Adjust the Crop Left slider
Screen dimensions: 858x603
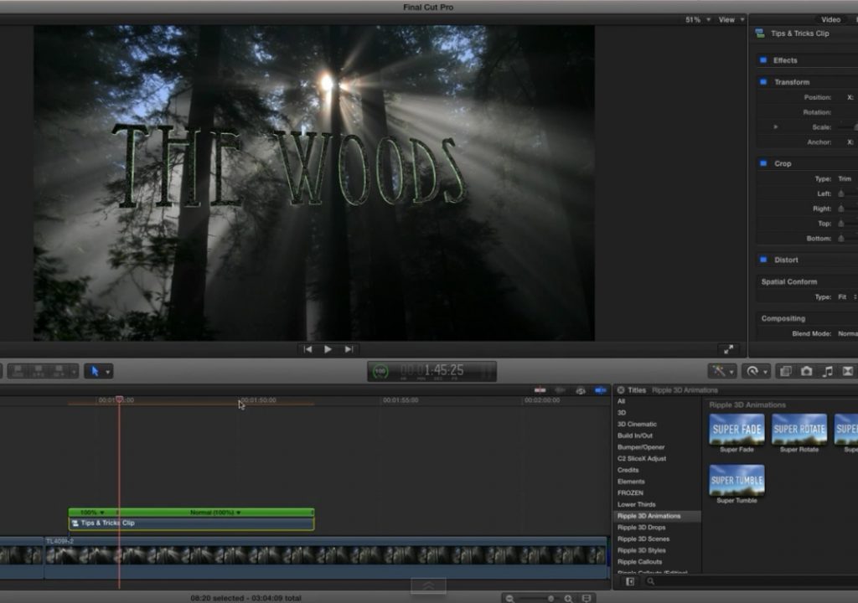[x=841, y=193]
